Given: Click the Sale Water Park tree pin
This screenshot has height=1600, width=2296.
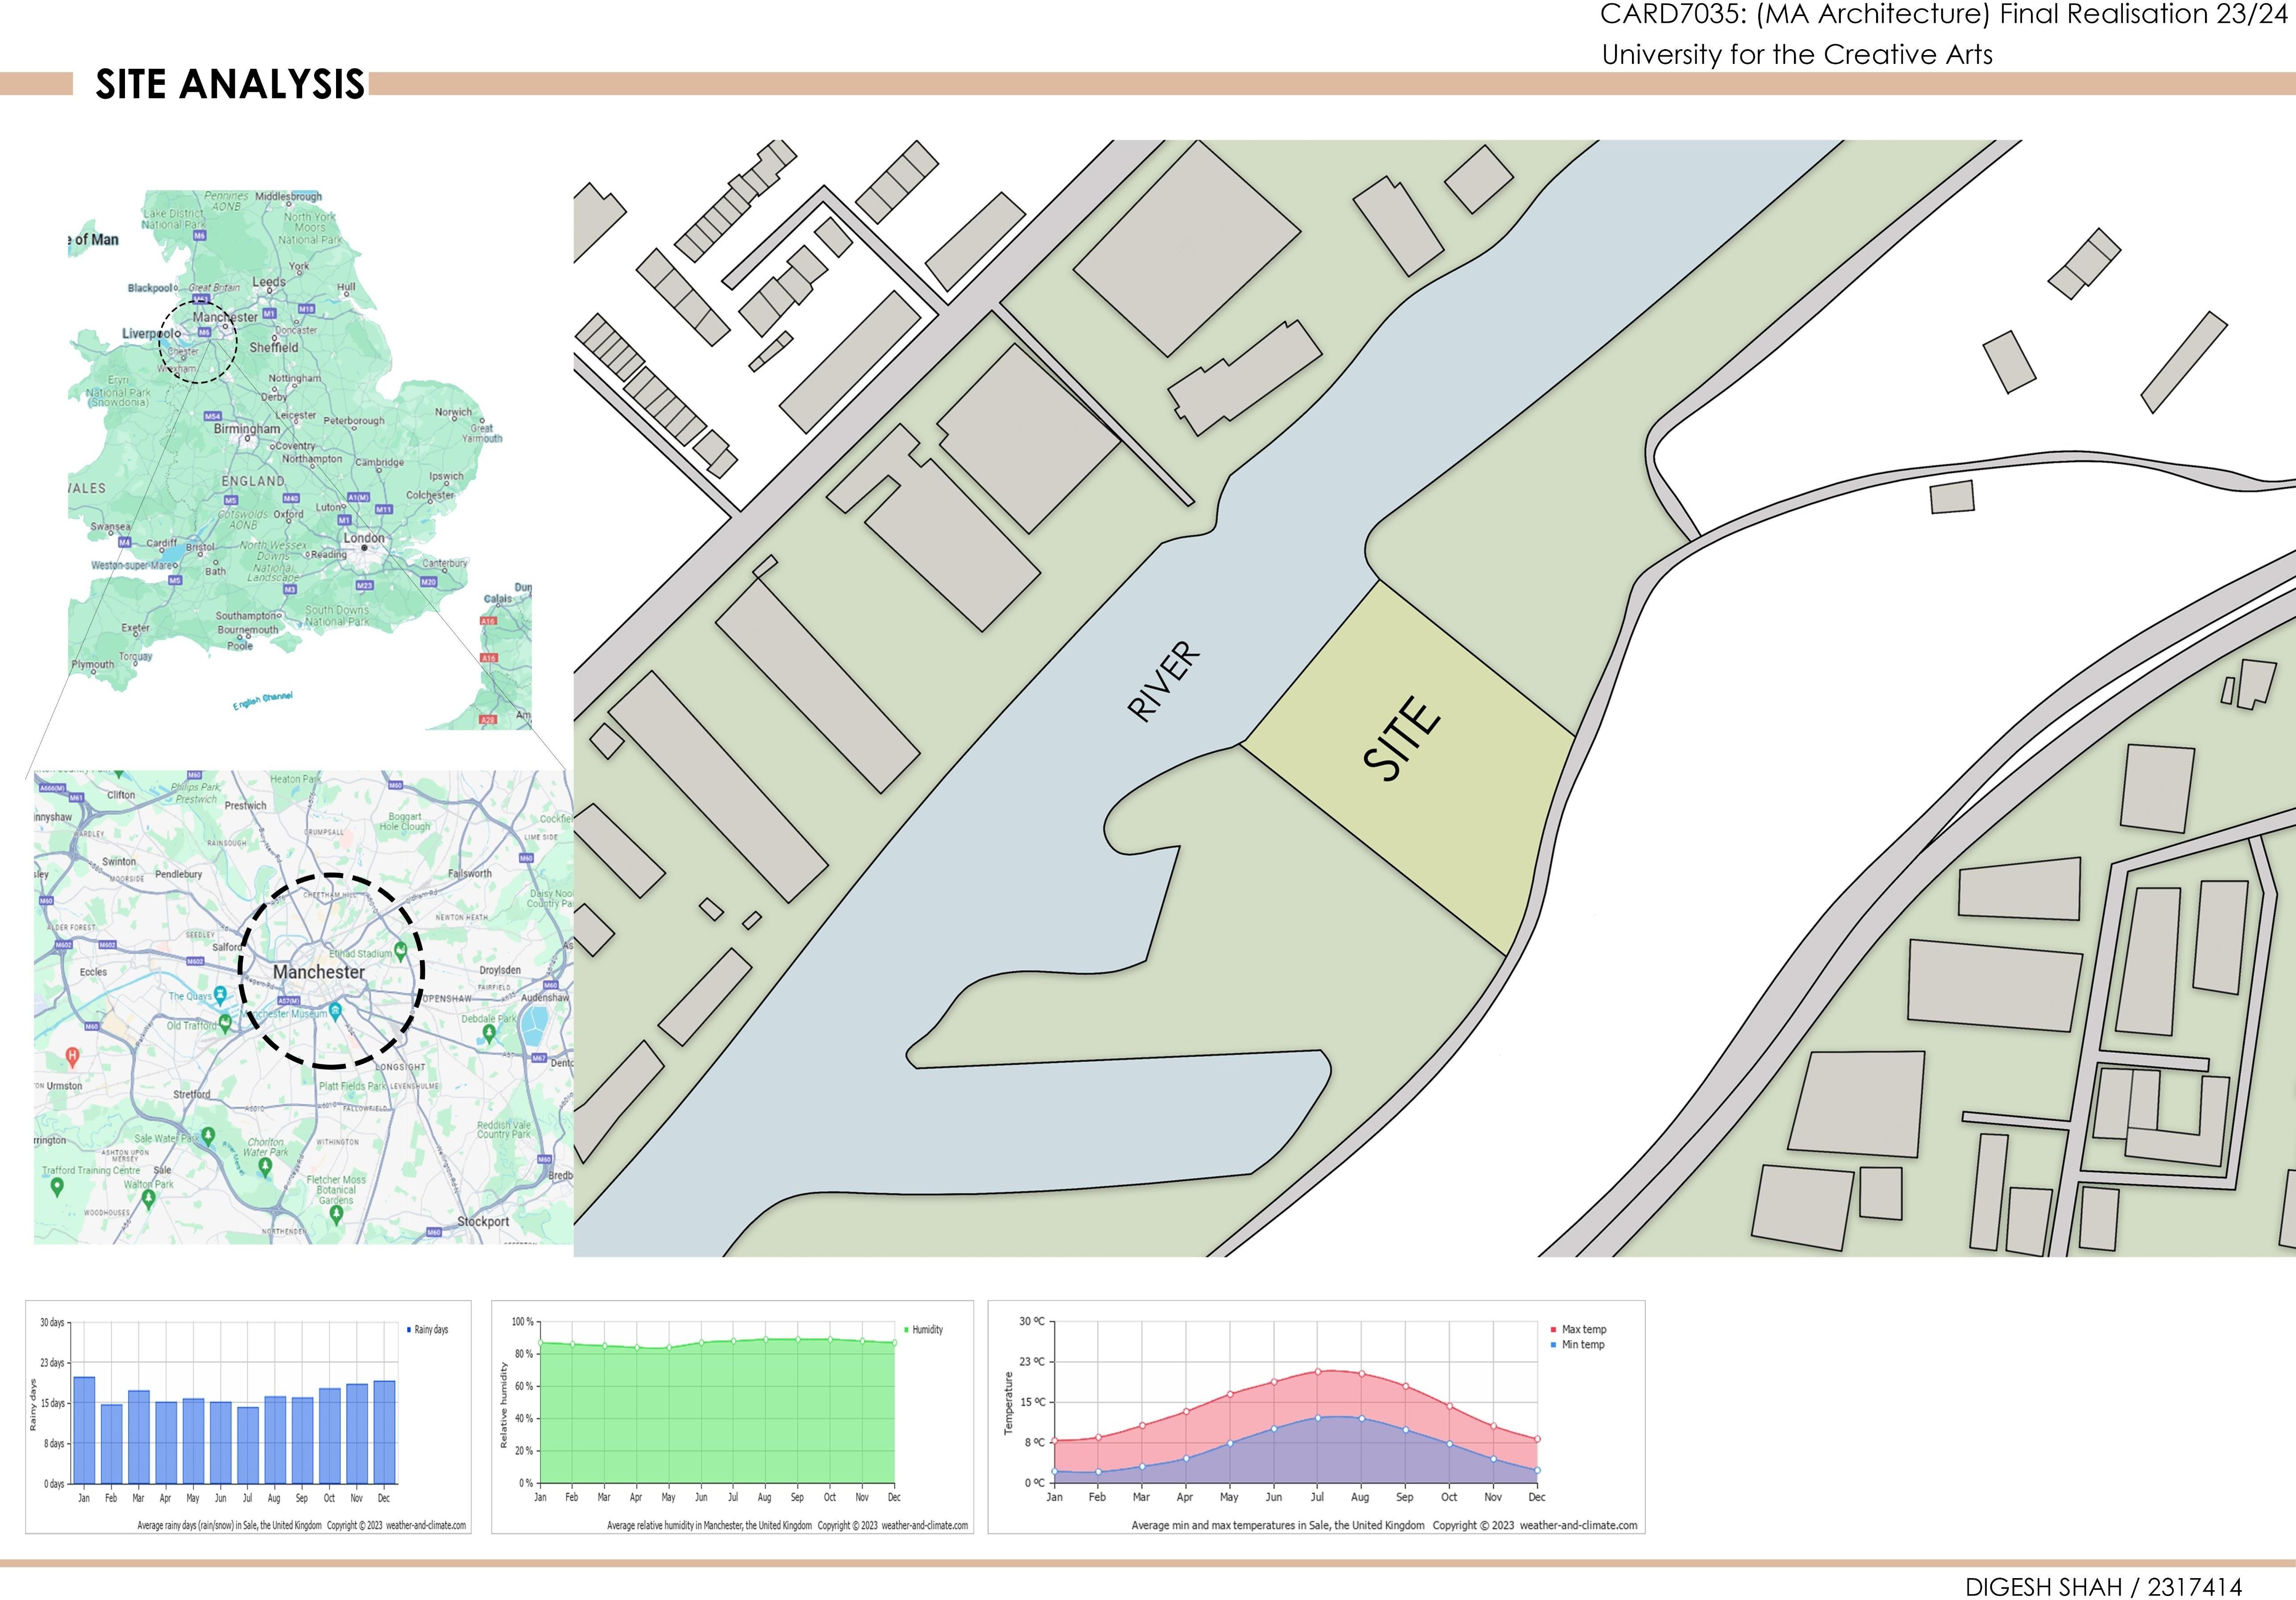Looking at the screenshot, I should click(208, 1135).
